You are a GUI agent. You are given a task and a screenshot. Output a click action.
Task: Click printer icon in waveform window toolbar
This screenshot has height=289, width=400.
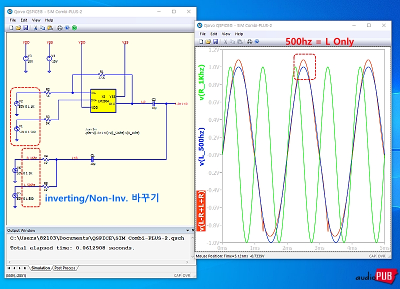pyautogui.click(x=249, y=42)
